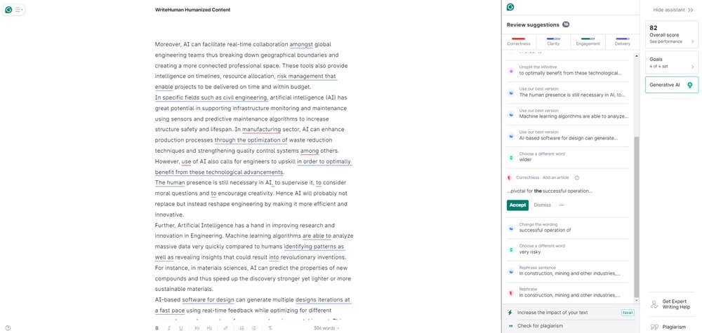This screenshot has height=333, width=702.
Task: Accept the 'Add an article' suggestion
Action: [517, 205]
